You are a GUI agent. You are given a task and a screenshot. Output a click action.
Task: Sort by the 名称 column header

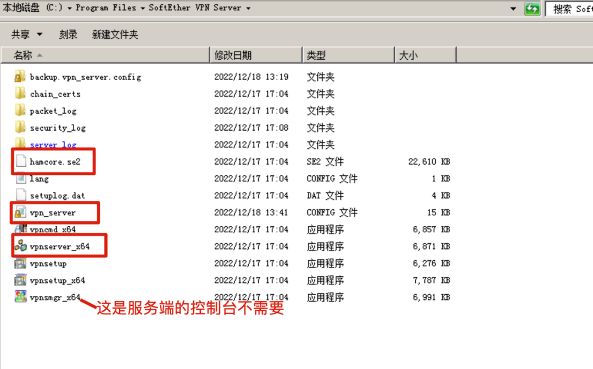tap(105, 55)
